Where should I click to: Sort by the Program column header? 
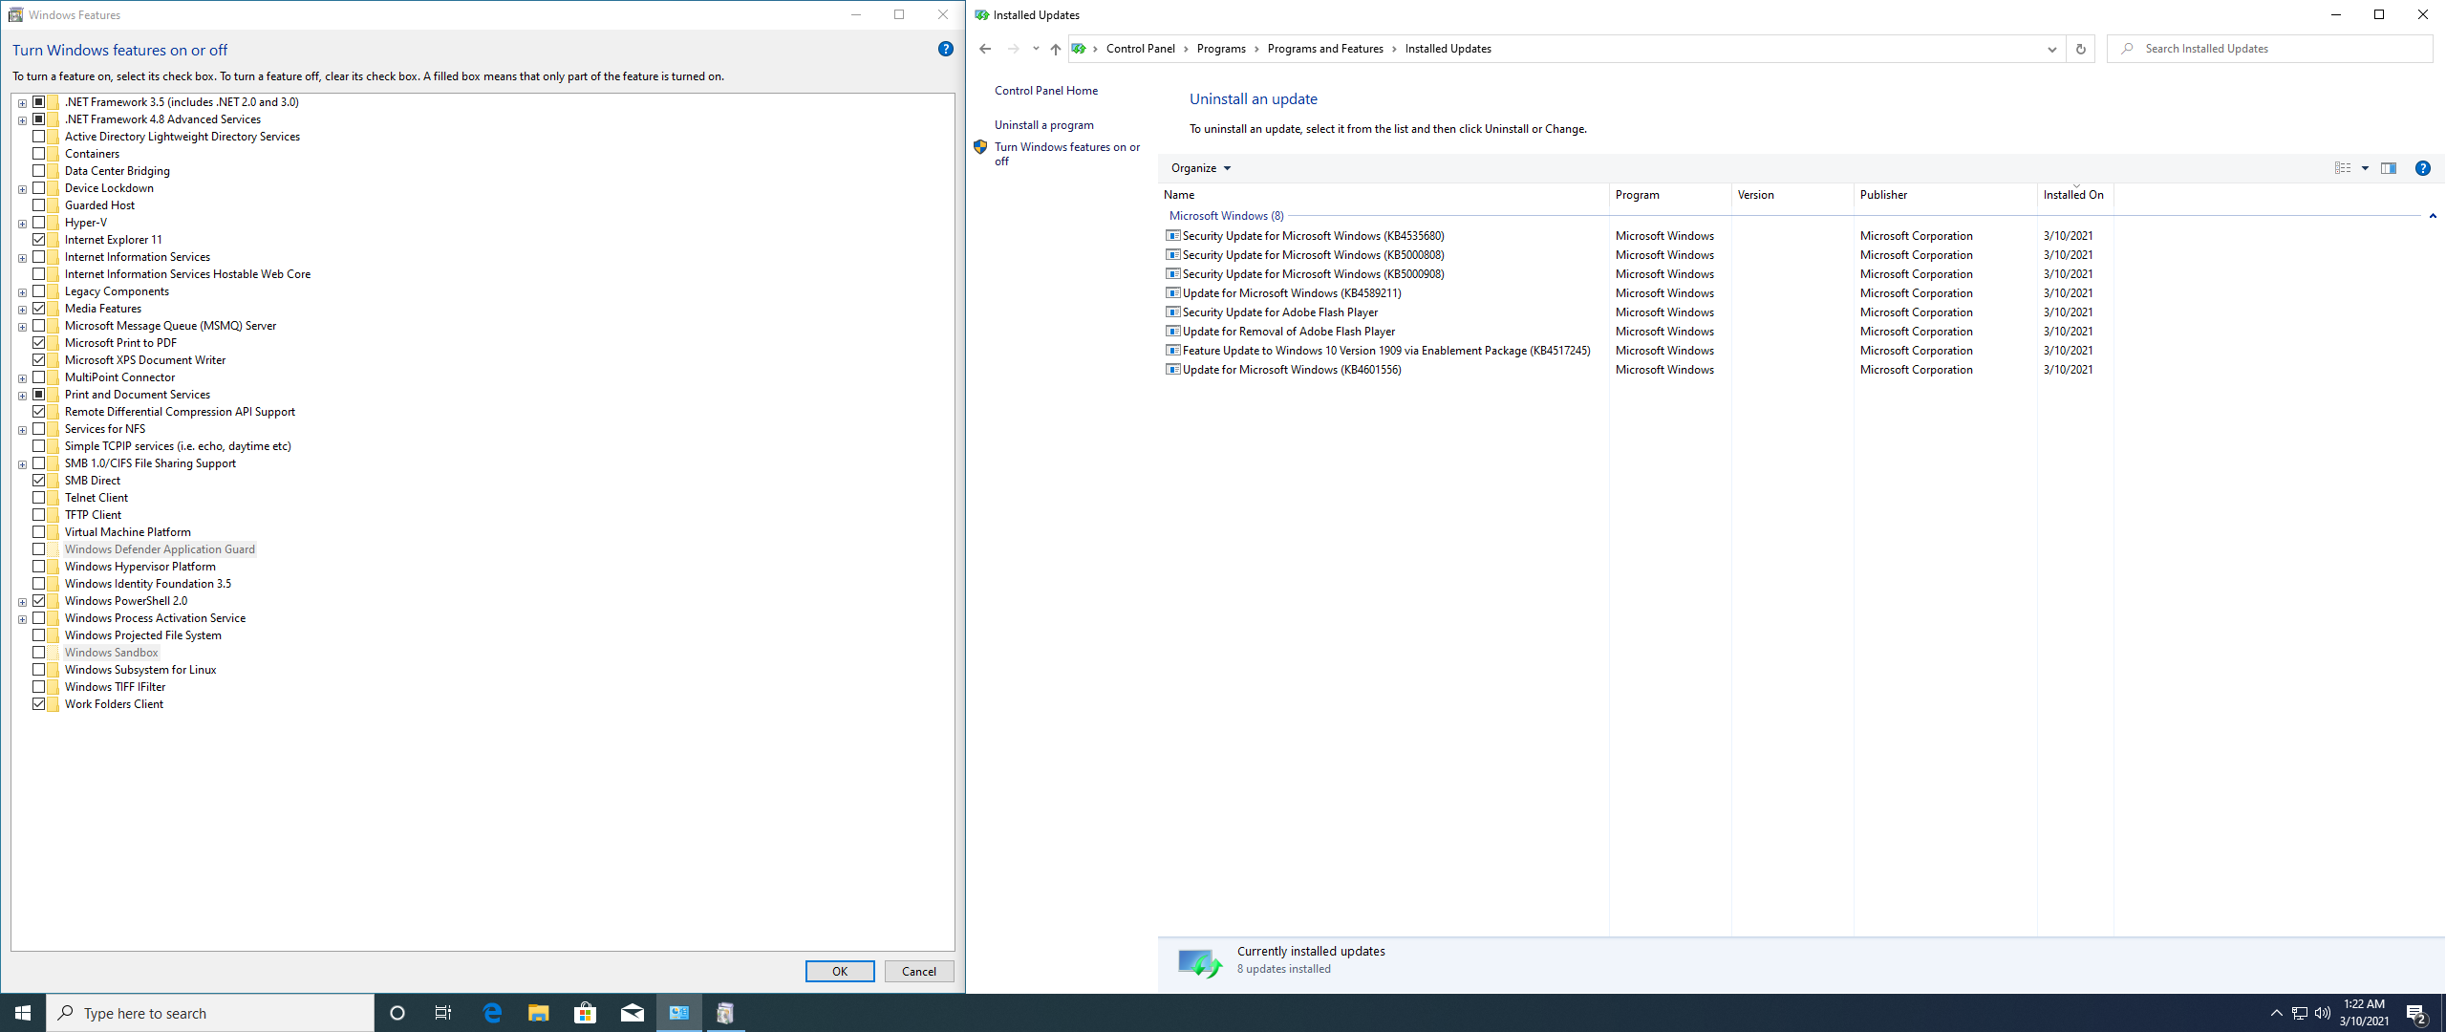(1670, 195)
